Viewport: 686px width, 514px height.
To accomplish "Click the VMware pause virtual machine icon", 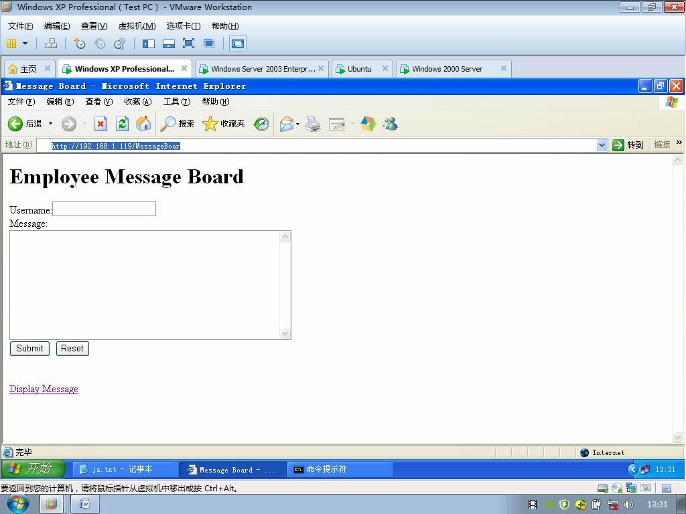I will 11,44.
